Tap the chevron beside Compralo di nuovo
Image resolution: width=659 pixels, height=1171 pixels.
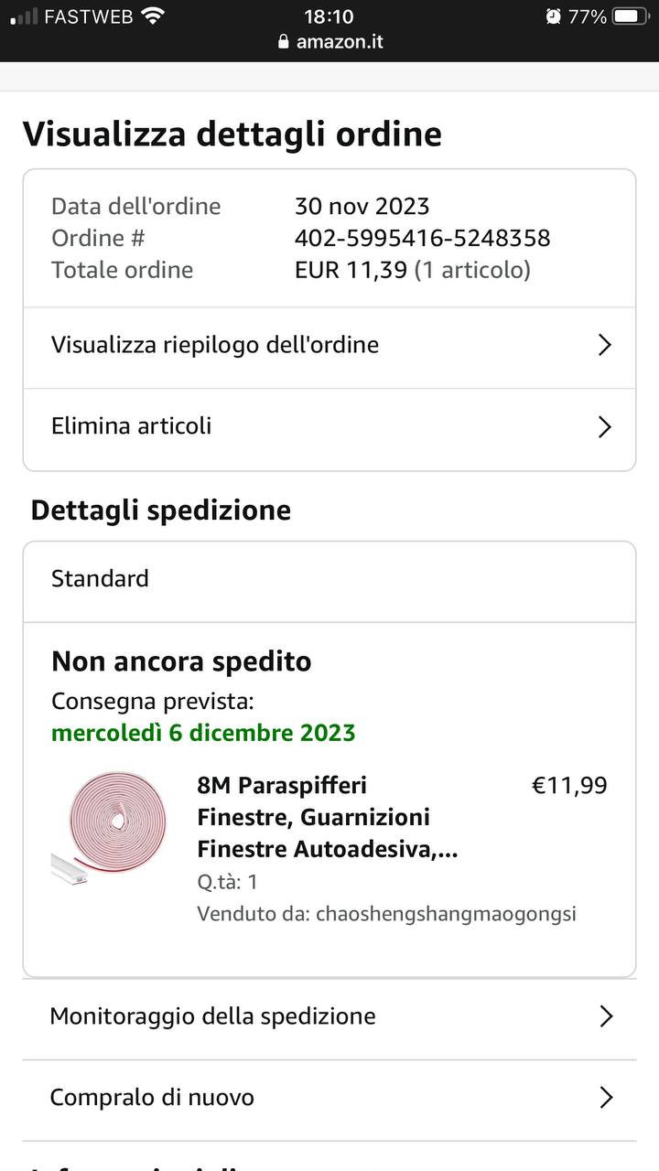pos(605,1097)
